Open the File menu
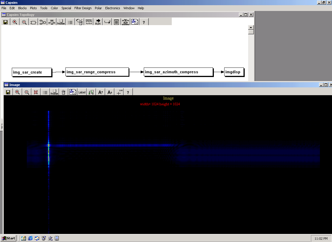Screen dimensions: 332x242 point(4,8)
